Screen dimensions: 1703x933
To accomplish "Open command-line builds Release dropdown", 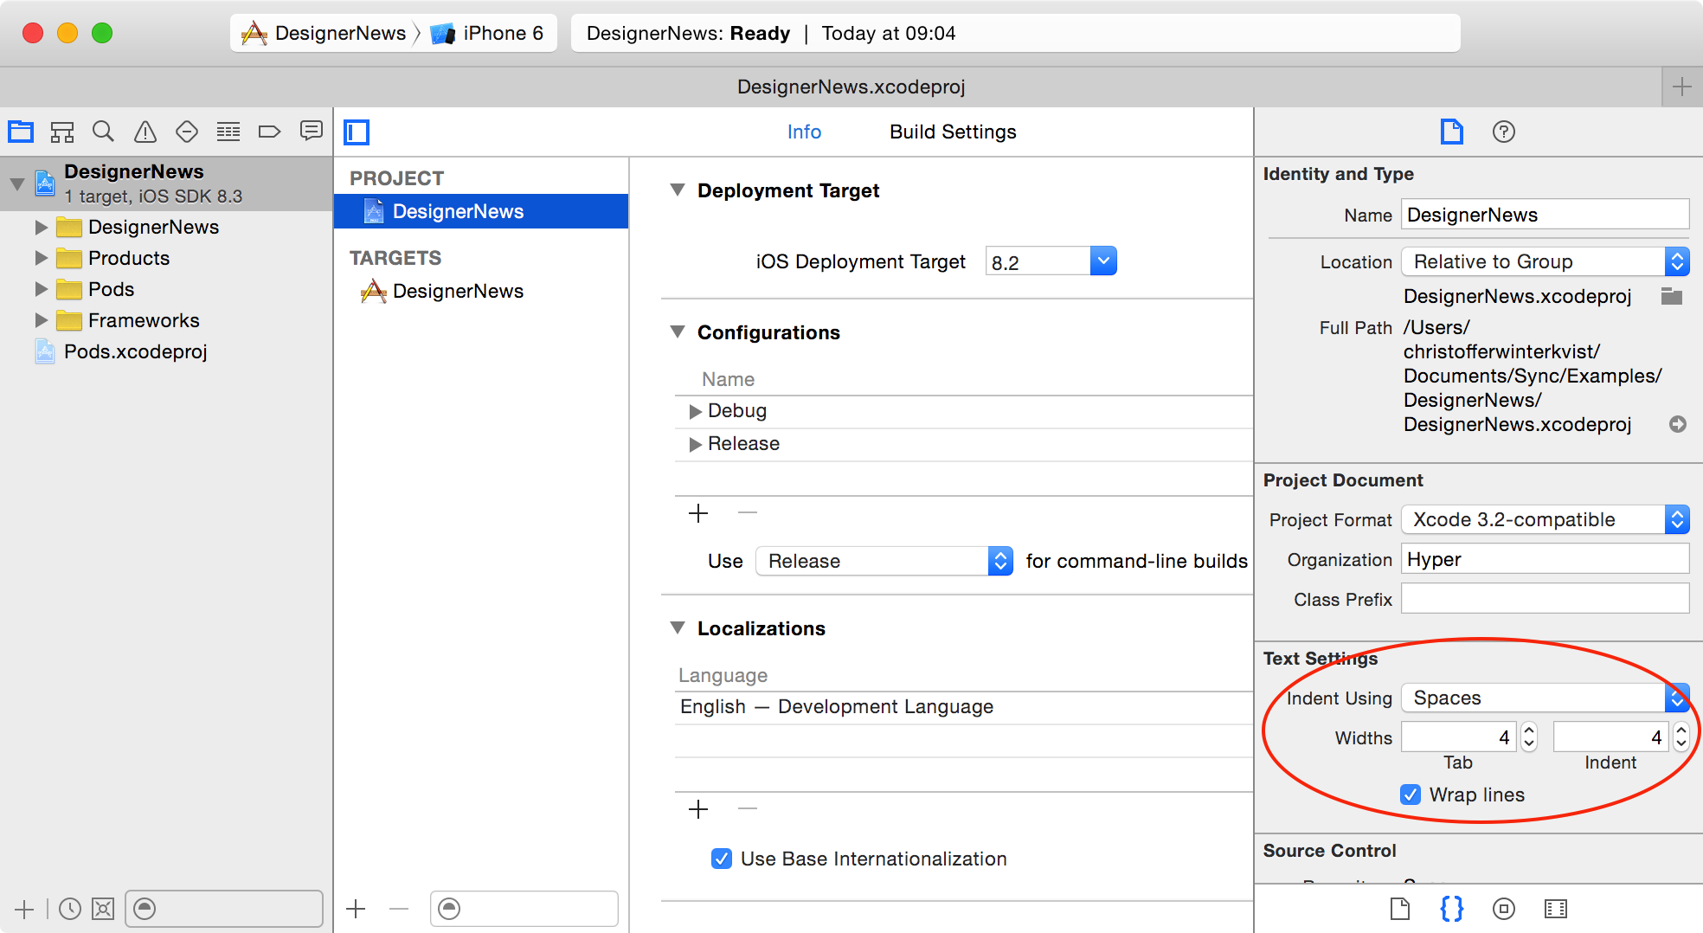I will [884, 561].
